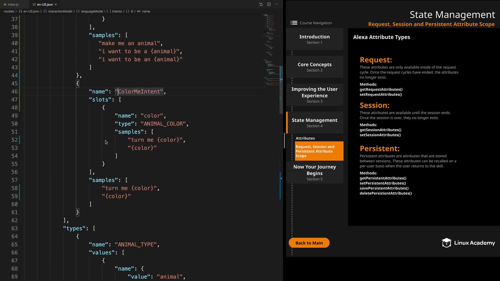Click the editor minimap code overview
The width and height of the screenshot is (500, 281).
click(x=270, y=49)
